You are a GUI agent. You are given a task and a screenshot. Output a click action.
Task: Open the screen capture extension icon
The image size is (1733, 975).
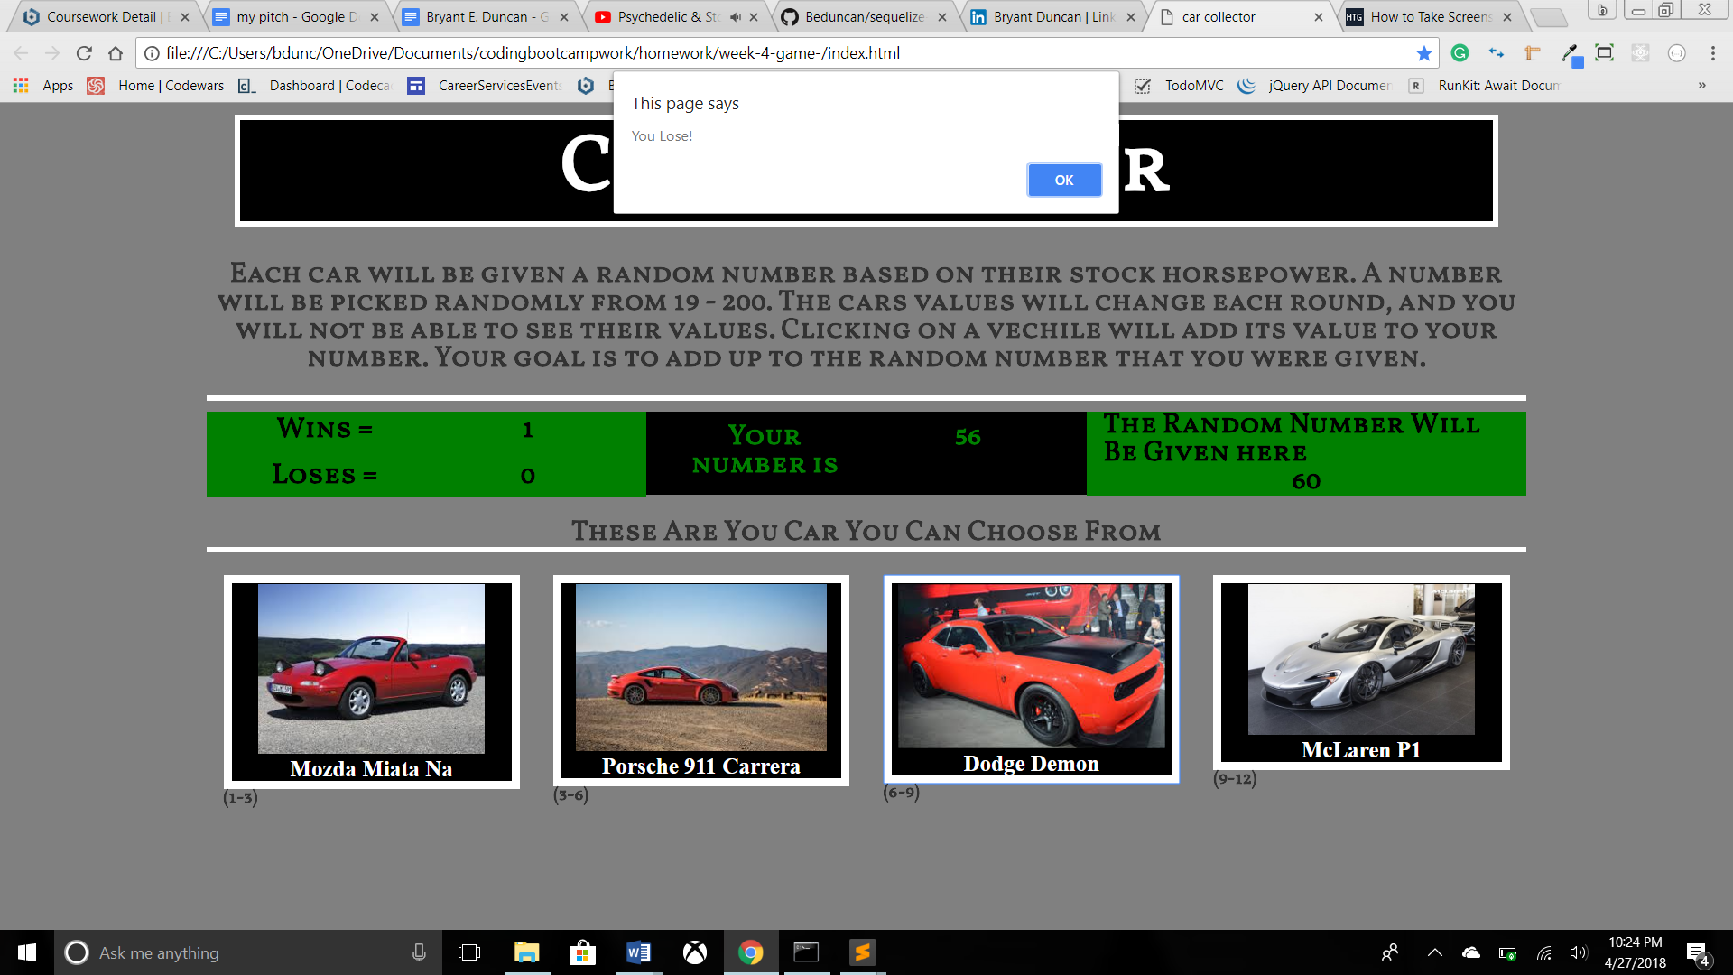[x=1605, y=53]
